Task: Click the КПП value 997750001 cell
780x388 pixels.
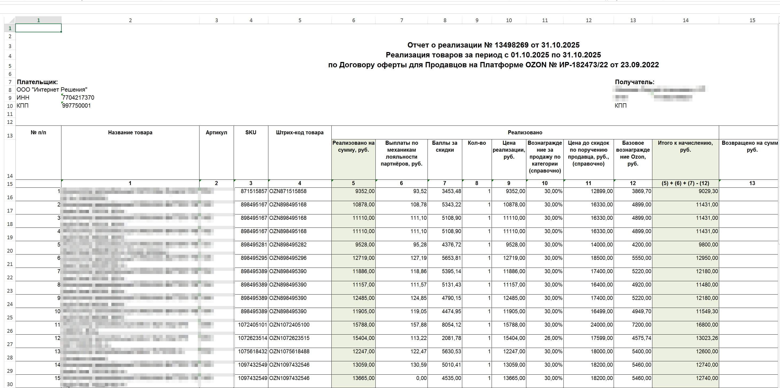Action: coord(76,106)
